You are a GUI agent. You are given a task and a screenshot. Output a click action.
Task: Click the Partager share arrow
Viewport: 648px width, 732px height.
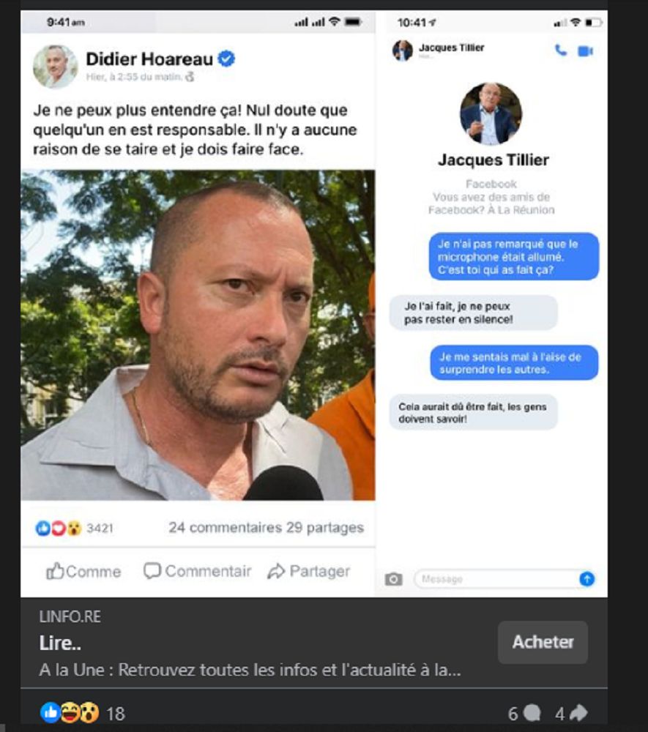pos(276,571)
